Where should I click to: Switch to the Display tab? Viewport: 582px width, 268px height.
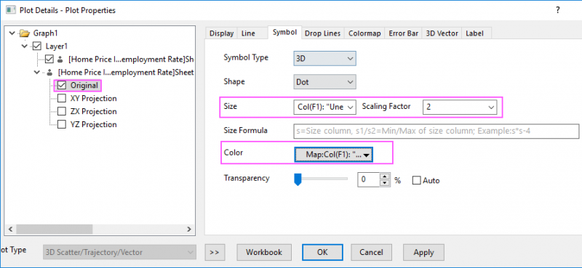222,33
